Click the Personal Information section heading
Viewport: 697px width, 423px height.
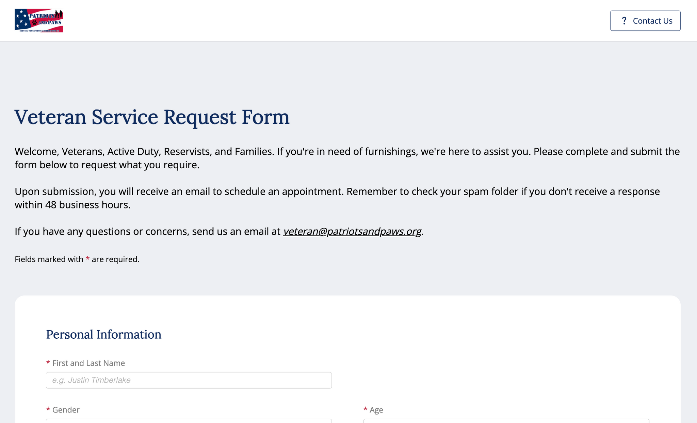(x=103, y=334)
